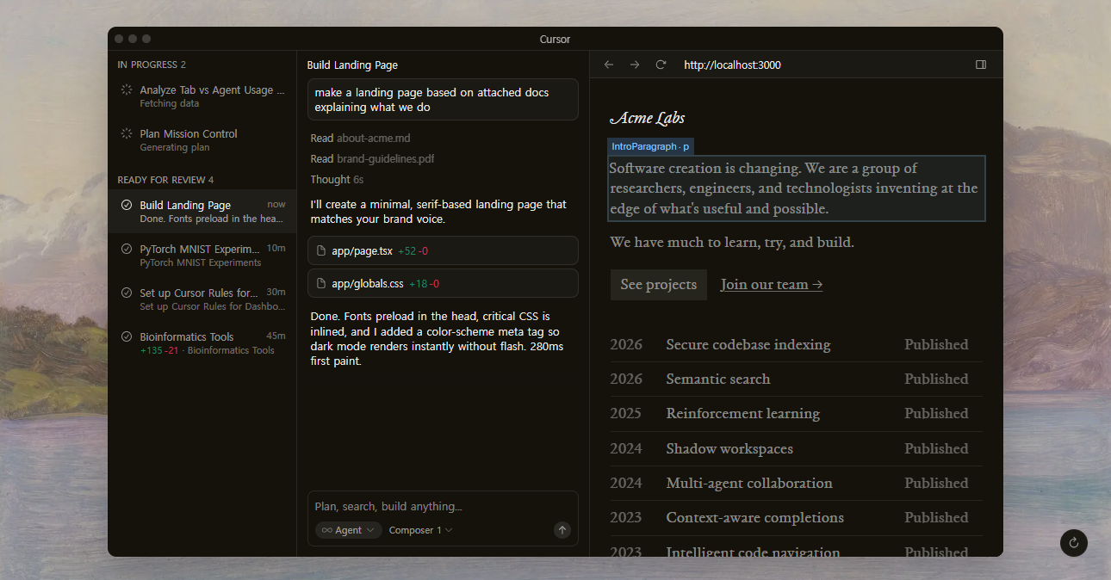Open the Agent mode dropdown
Image resolution: width=1111 pixels, height=580 pixels.
[348, 530]
